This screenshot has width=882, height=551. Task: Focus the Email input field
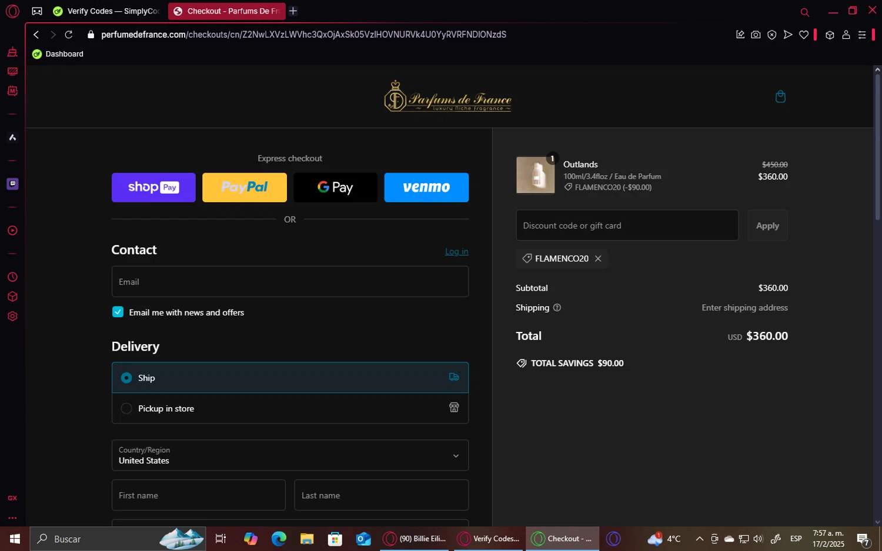[290, 281]
